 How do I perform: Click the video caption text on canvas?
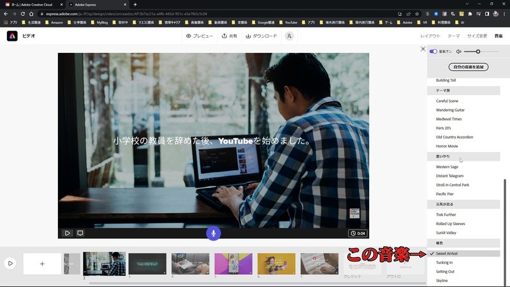(213, 141)
